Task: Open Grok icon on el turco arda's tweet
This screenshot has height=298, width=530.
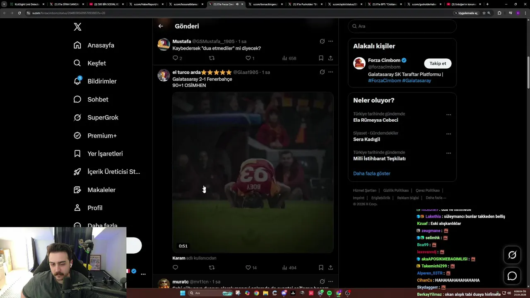Action: 322,72
